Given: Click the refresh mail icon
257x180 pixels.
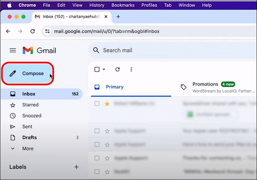Looking at the screenshot, I should click(117, 70).
